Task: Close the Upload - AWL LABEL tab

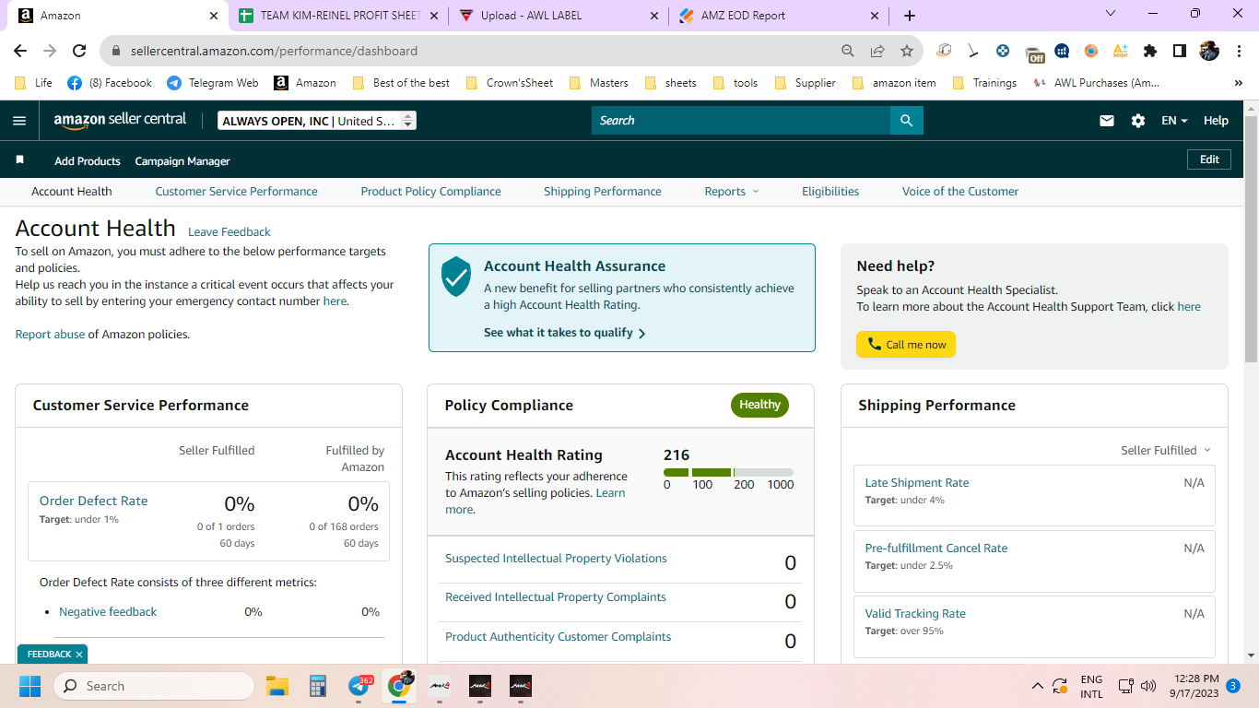Action: coord(654,16)
